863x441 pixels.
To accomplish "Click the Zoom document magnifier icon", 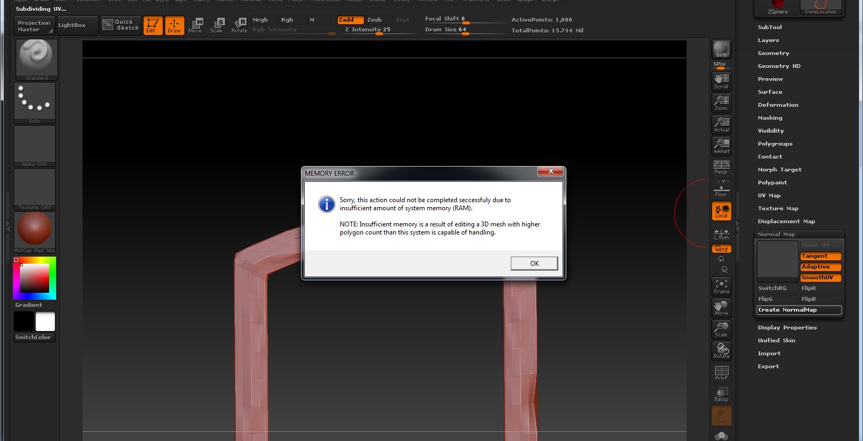I will pos(722,103).
